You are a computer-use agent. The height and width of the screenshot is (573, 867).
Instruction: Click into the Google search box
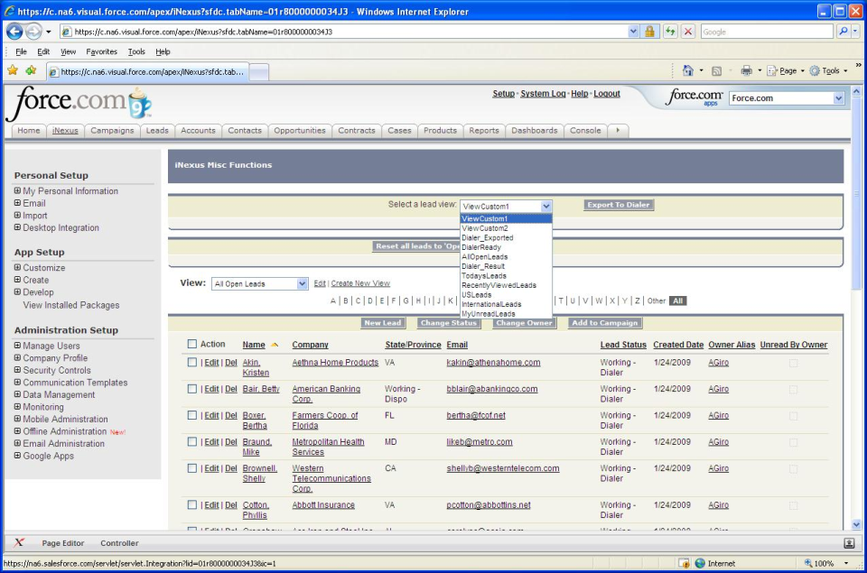click(x=767, y=32)
